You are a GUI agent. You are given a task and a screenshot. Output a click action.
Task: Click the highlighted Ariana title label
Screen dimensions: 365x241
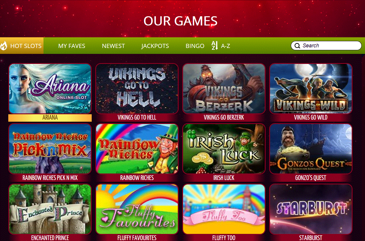click(x=50, y=118)
